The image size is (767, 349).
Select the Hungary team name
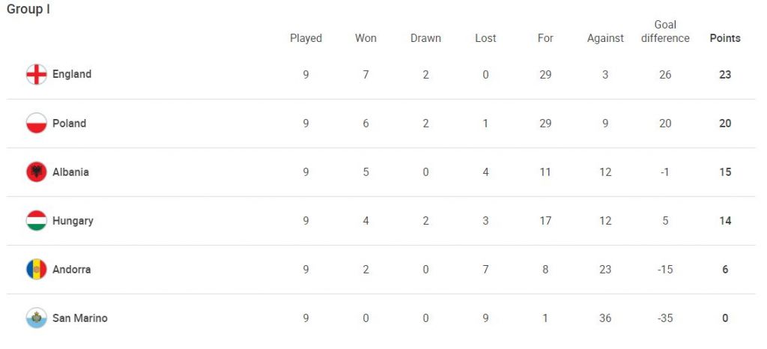click(73, 220)
